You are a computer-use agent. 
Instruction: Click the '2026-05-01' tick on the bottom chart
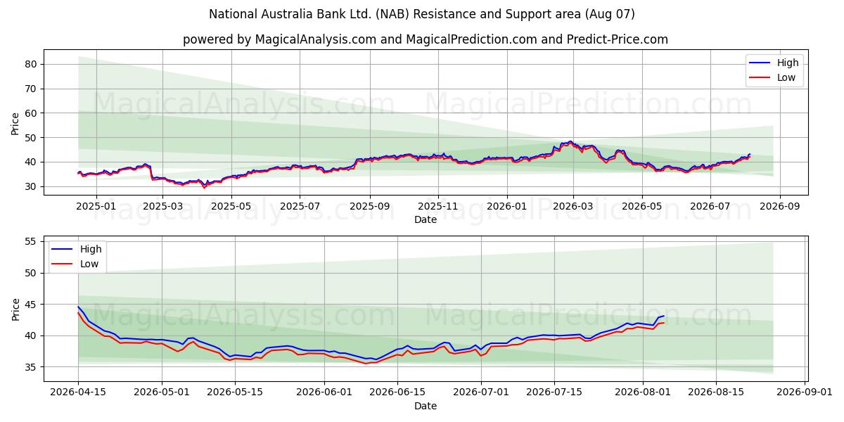click(x=162, y=393)
